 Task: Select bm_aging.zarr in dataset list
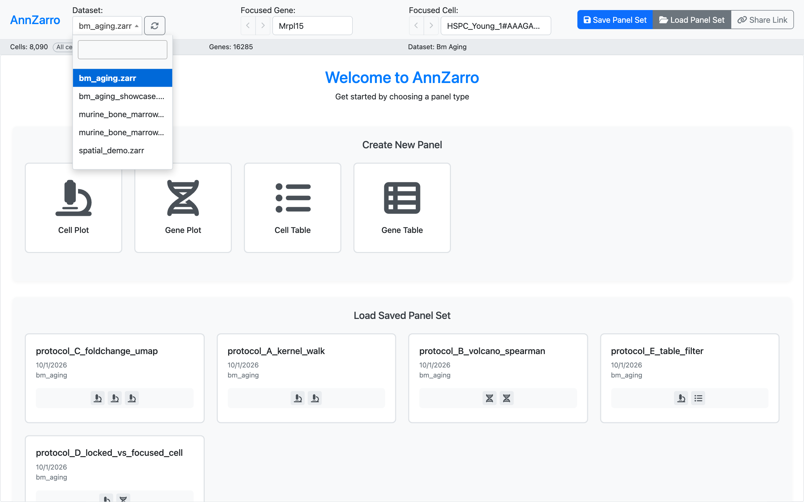point(123,78)
